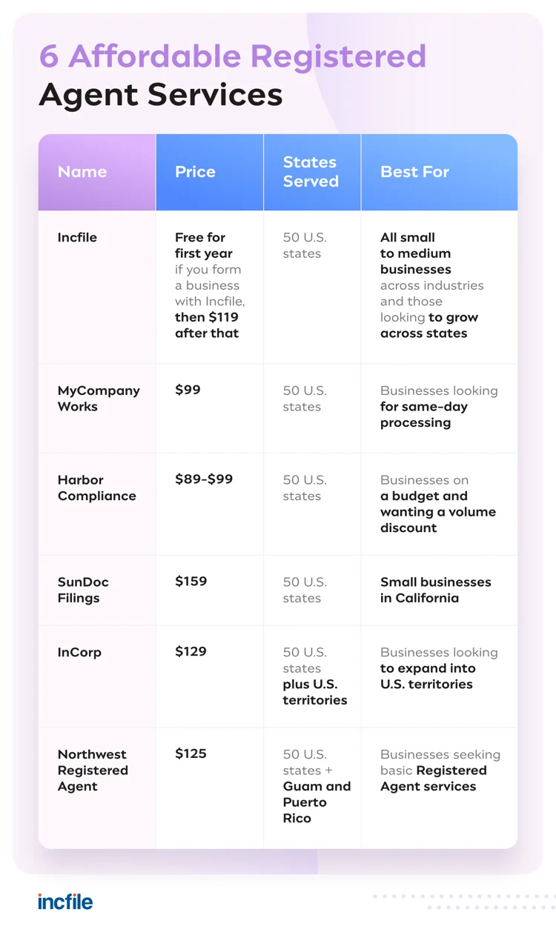
Task: Click the "Free for first year" price text
Action: 203,245
